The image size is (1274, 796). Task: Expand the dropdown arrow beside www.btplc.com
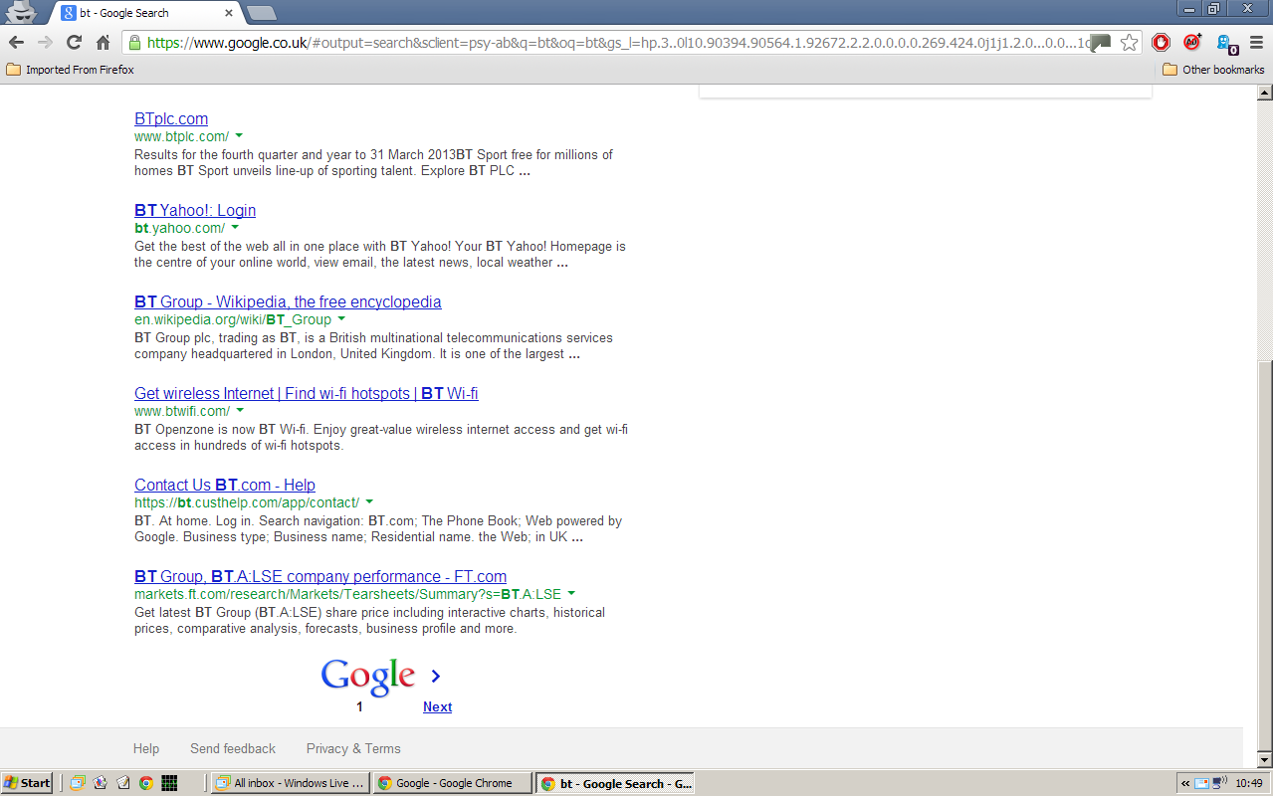point(239,135)
